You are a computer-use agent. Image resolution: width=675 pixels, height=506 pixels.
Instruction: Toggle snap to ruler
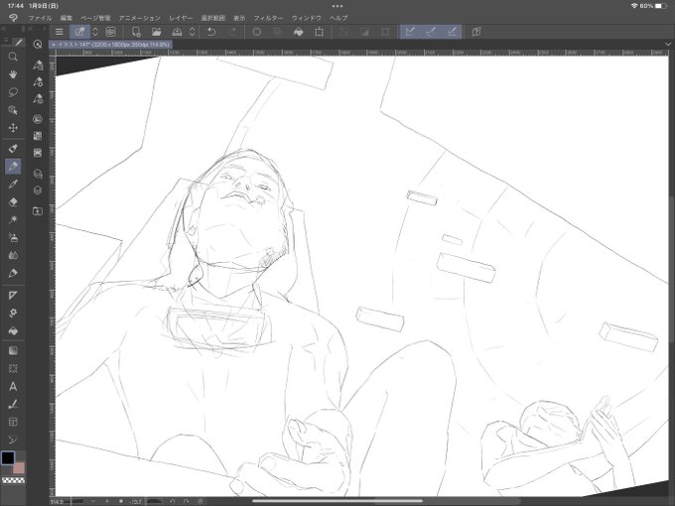coord(410,32)
